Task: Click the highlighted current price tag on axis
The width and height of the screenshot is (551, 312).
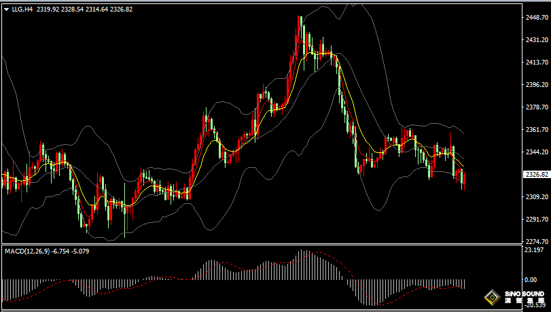Action: [537, 175]
